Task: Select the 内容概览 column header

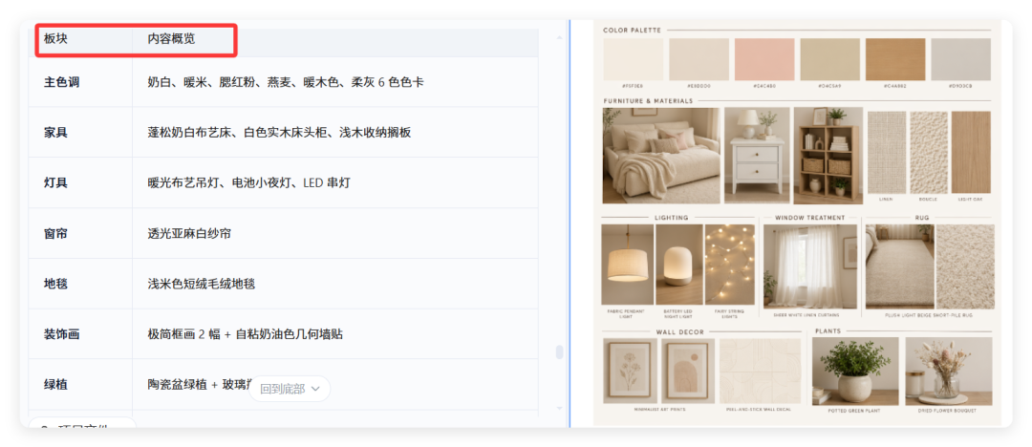Action: [x=171, y=39]
